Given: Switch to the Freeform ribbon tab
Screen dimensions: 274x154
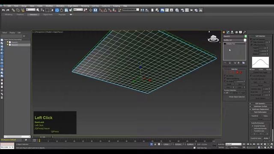Looking at the screenshot, I should pos(20,15).
